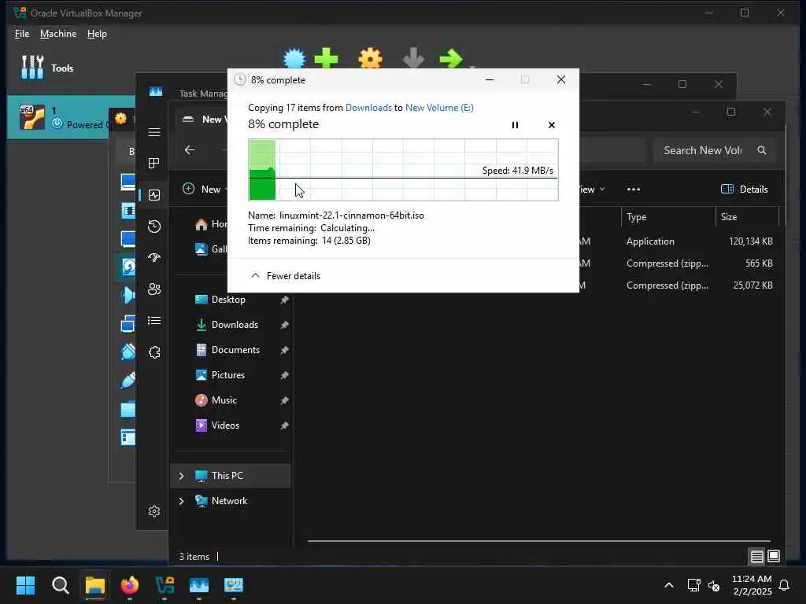The image size is (806, 604).
Task: Open Task Manager Services puzzle icon
Action: tap(154, 352)
